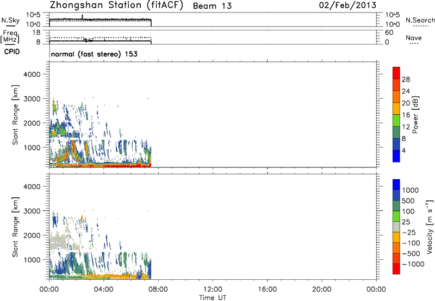Click the '16' power color bar value
The height and width of the screenshot is (301, 435).
pyautogui.click(x=406, y=115)
